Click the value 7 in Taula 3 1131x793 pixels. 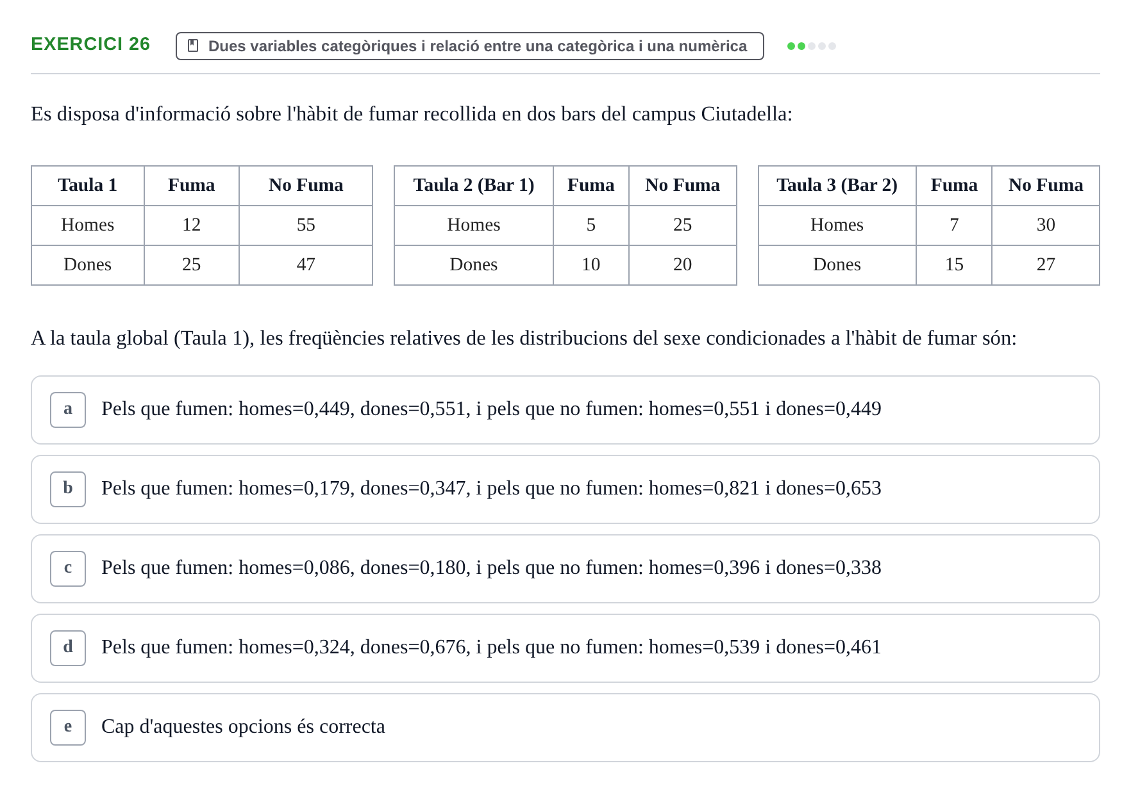[x=954, y=225]
